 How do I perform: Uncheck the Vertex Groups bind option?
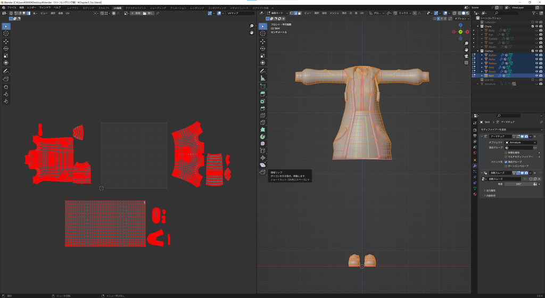506,162
